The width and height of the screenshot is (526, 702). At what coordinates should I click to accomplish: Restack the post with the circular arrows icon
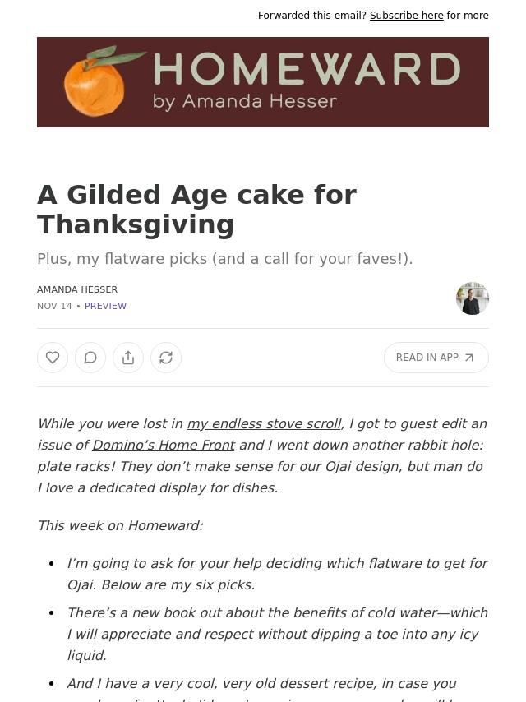[166, 358]
